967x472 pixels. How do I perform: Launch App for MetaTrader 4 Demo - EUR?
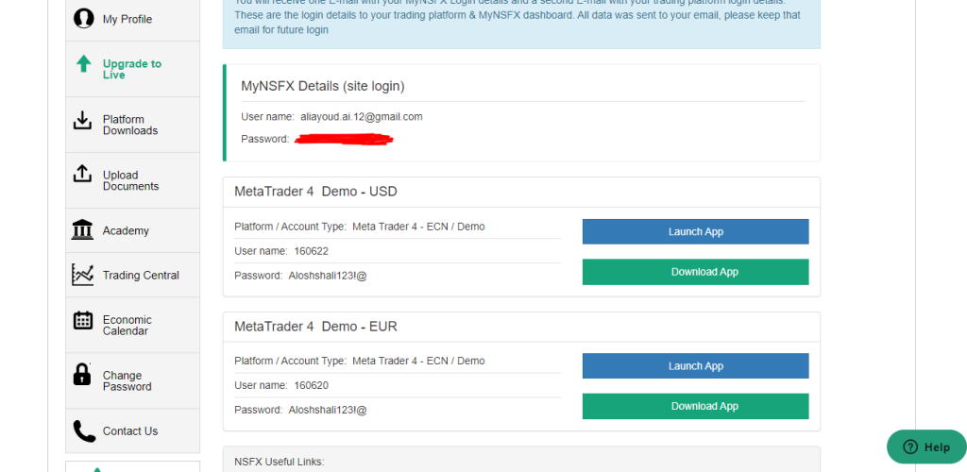pos(696,366)
